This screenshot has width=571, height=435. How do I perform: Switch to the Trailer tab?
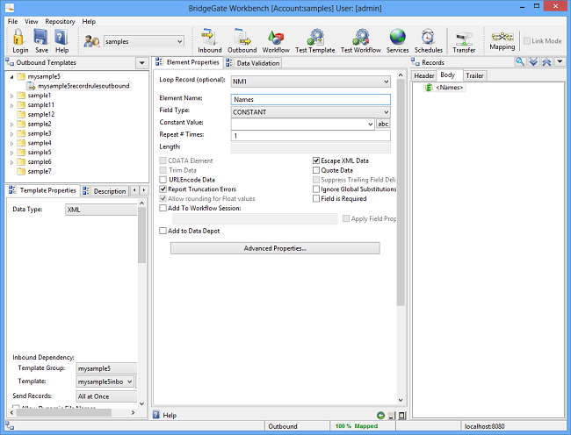[x=474, y=75]
